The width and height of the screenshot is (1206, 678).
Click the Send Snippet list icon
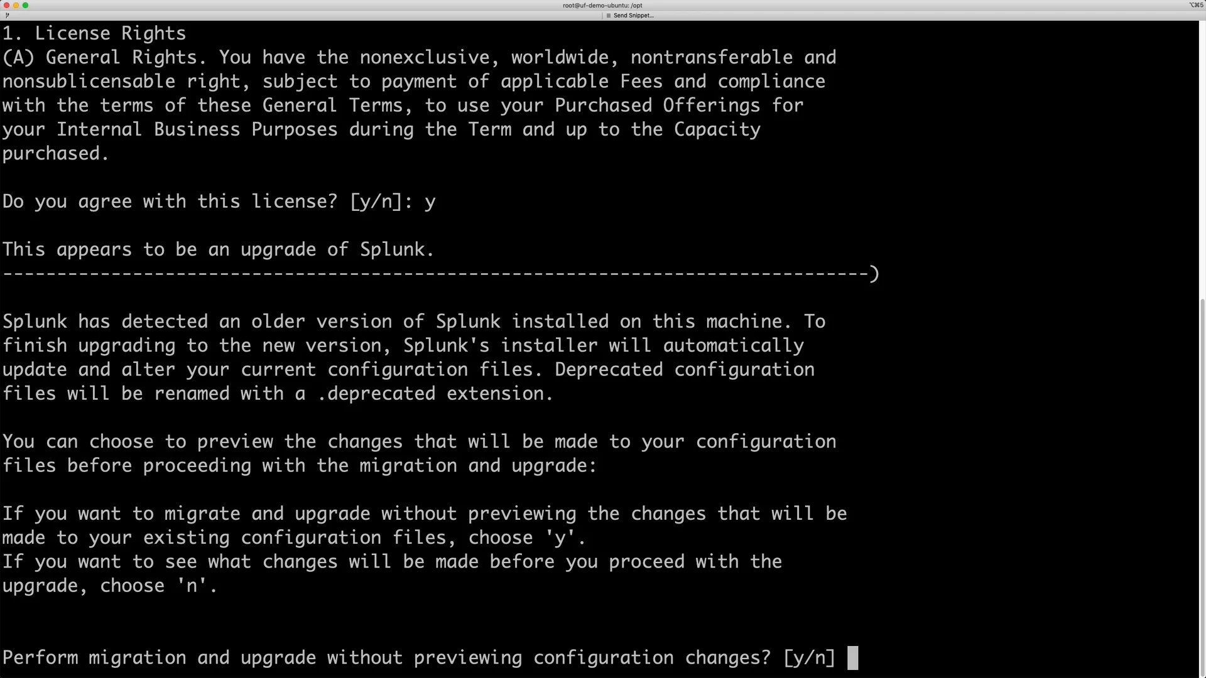609,16
